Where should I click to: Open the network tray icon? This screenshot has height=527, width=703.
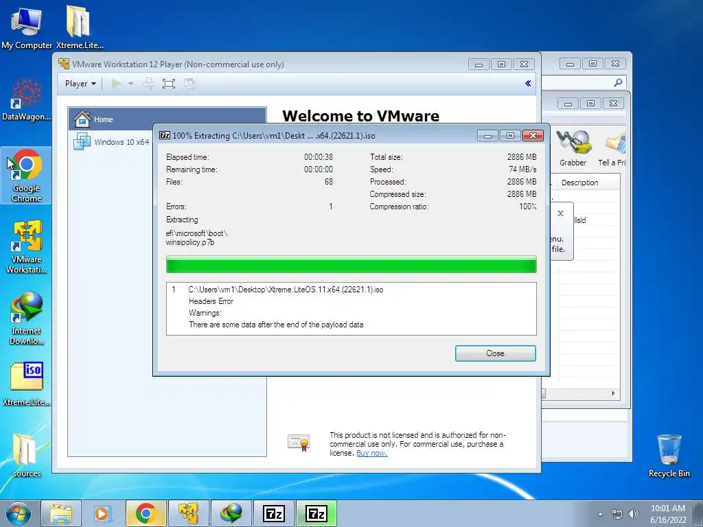617,514
